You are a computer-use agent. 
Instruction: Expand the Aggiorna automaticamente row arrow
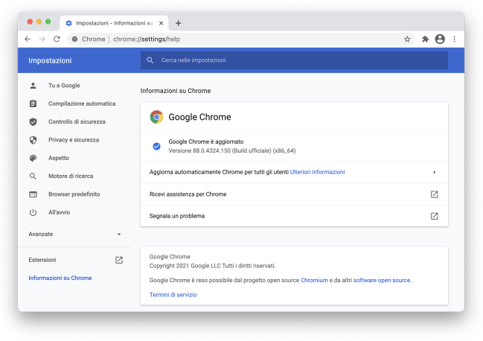(435, 172)
